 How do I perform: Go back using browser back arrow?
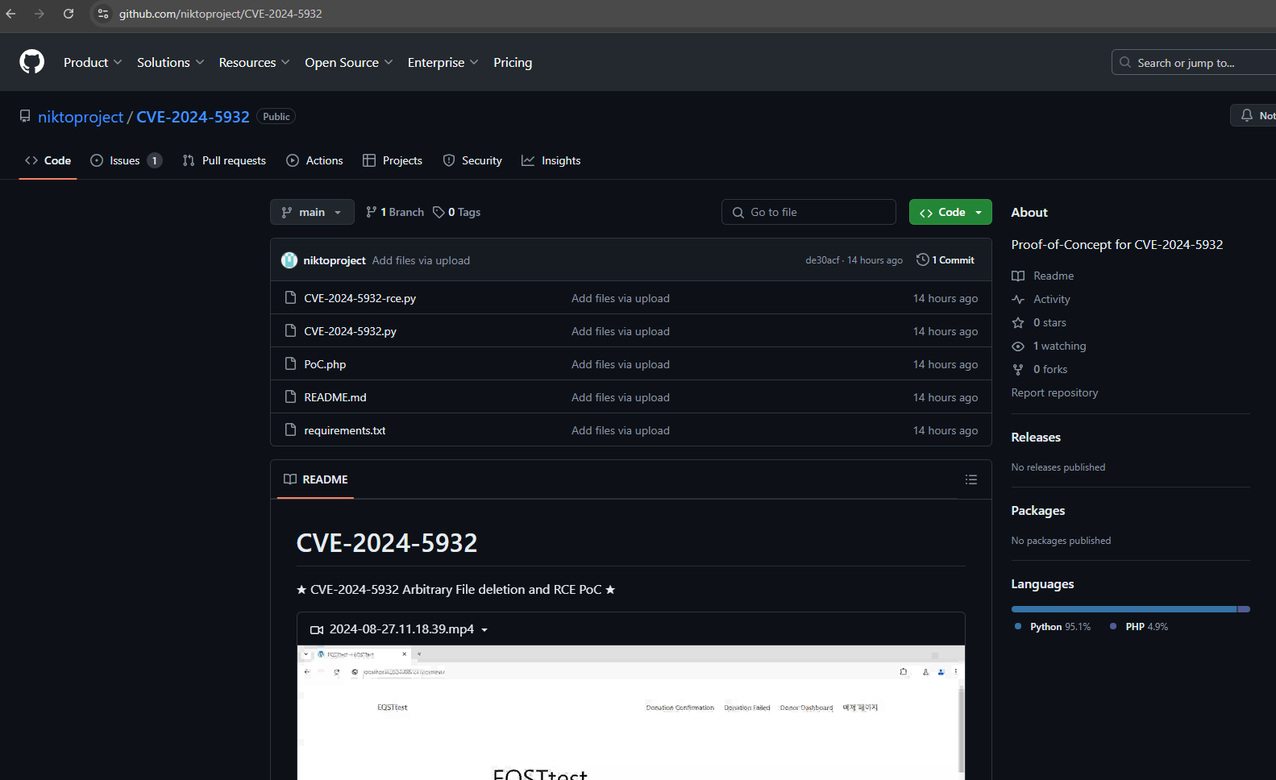[x=11, y=14]
